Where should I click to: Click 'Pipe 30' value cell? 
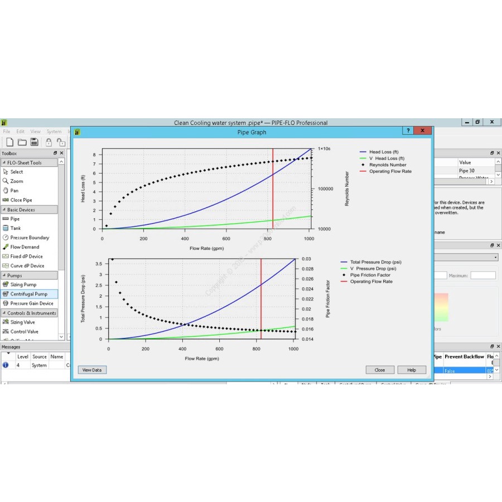pyautogui.click(x=476, y=171)
